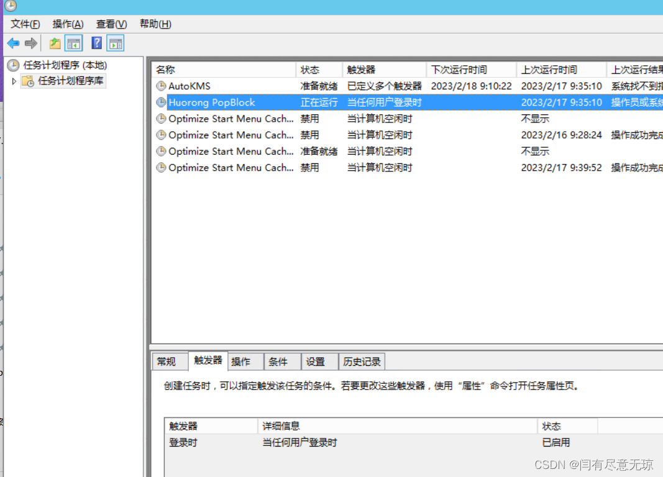The image size is (663, 477).
Task: Toggle the Show/Hide Console Tree icon
Action: 73,43
